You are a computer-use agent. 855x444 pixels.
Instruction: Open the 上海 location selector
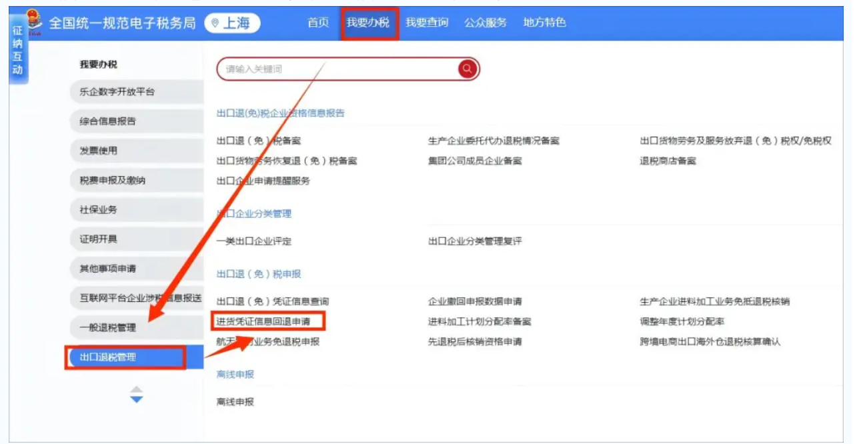tap(231, 23)
